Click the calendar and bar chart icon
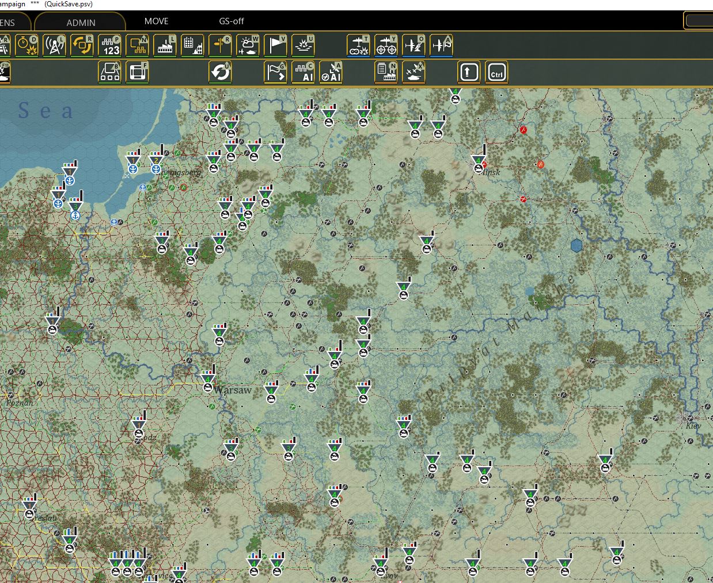 (193, 46)
